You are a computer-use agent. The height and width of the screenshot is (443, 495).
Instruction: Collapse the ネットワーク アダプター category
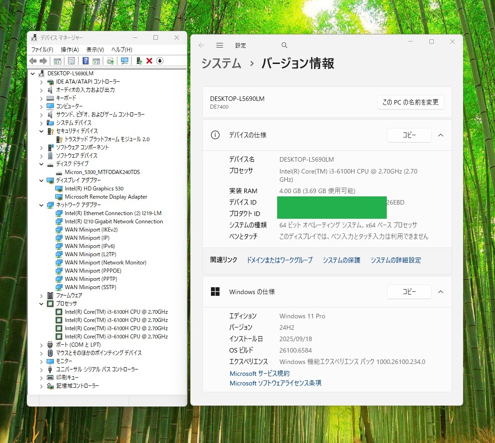[42, 205]
